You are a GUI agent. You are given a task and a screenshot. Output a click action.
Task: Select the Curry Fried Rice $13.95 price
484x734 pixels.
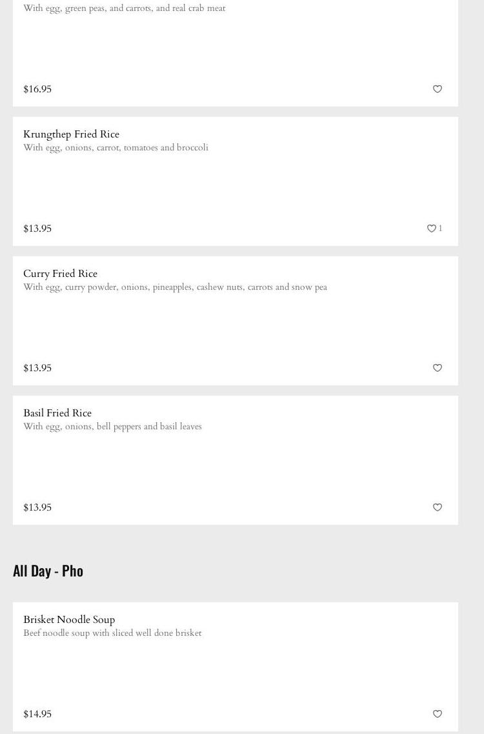tap(37, 368)
